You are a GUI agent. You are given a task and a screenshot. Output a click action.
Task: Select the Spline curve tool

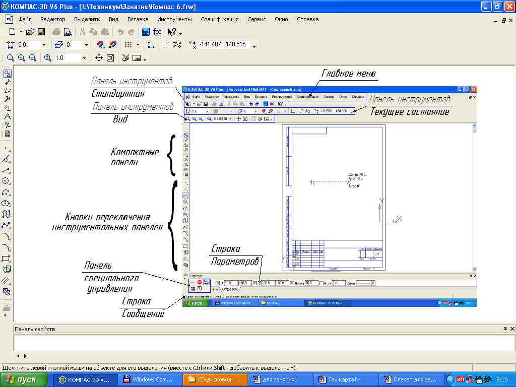point(6,225)
